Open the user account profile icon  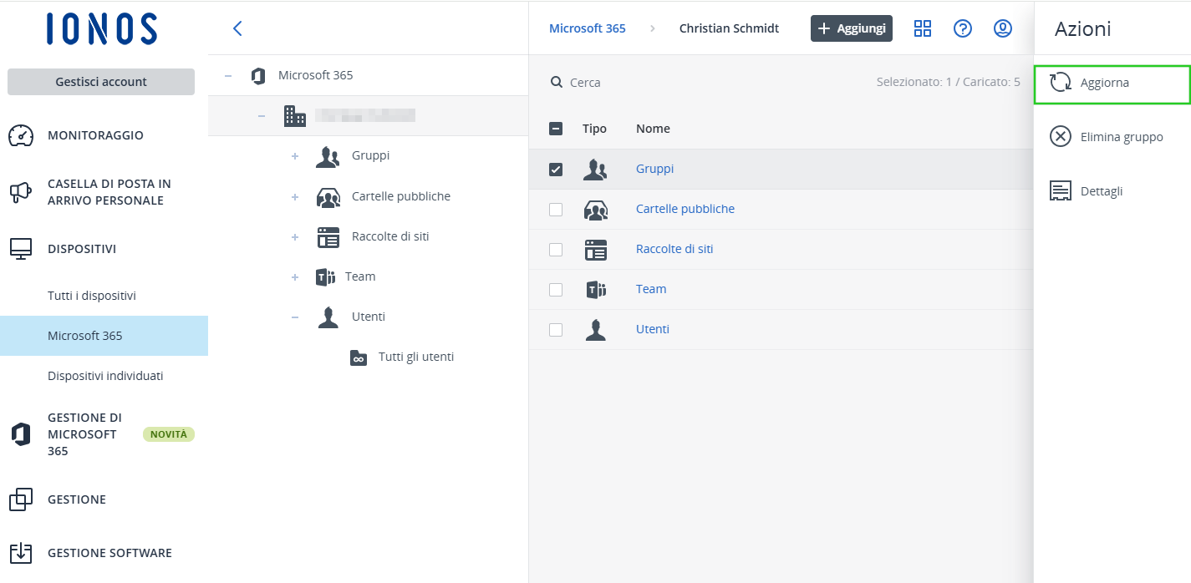tap(1003, 28)
